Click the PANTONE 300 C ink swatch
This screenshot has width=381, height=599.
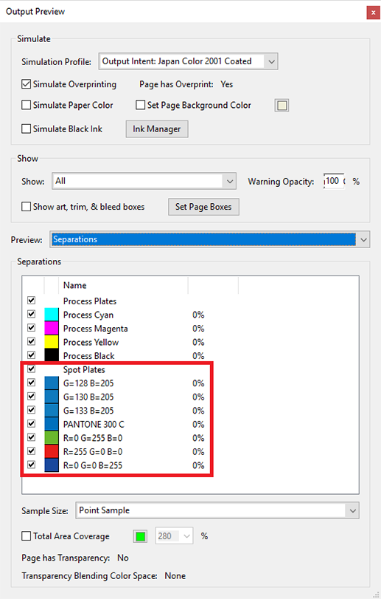(52, 424)
